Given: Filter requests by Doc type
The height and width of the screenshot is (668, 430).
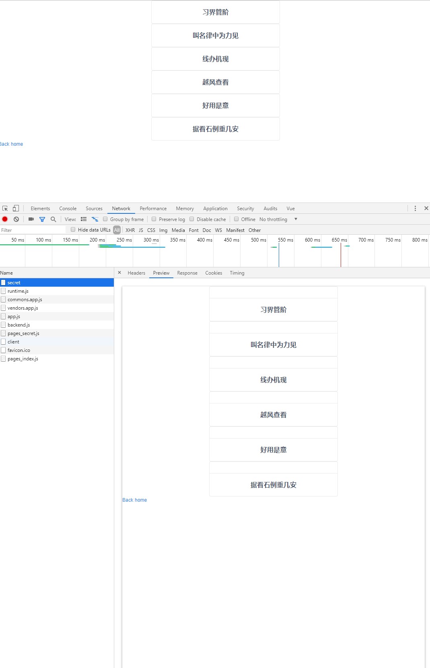Looking at the screenshot, I should (207, 230).
